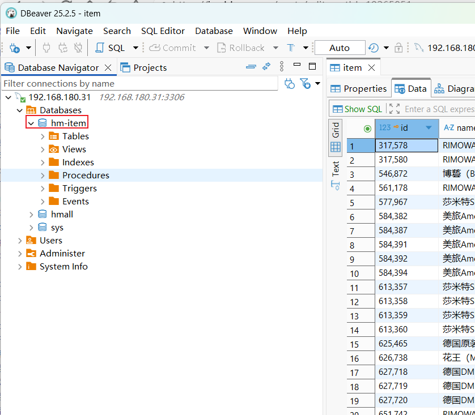This screenshot has height=415, width=475.
Task: Expand the Triggers folder
Action: pyautogui.click(x=43, y=189)
